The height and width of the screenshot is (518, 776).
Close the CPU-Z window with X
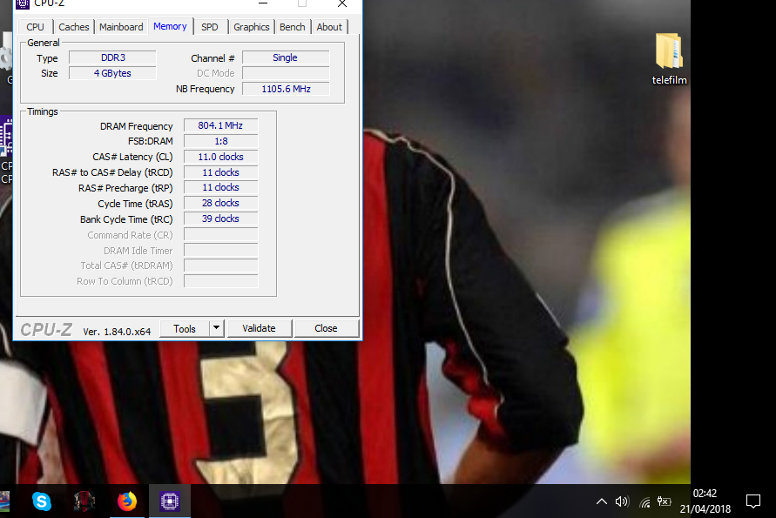(x=342, y=4)
